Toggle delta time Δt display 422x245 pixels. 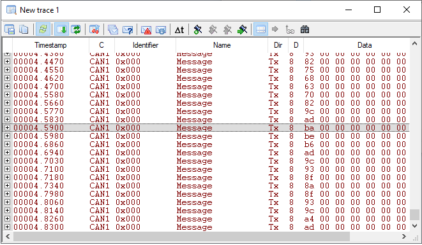(x=179, y=29)
